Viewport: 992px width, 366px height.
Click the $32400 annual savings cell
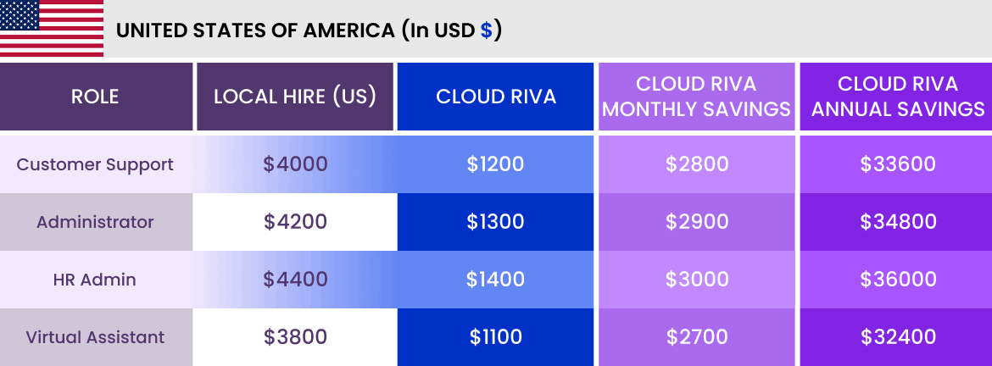point(896,337)
